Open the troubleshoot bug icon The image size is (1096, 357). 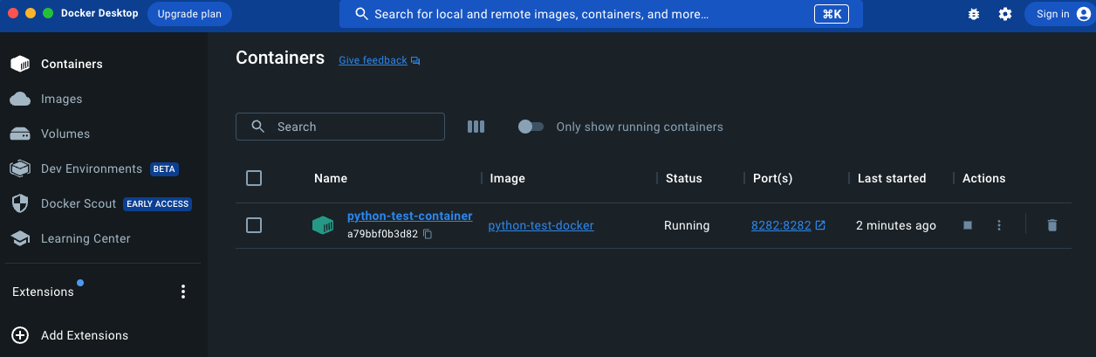pos(974,14)
